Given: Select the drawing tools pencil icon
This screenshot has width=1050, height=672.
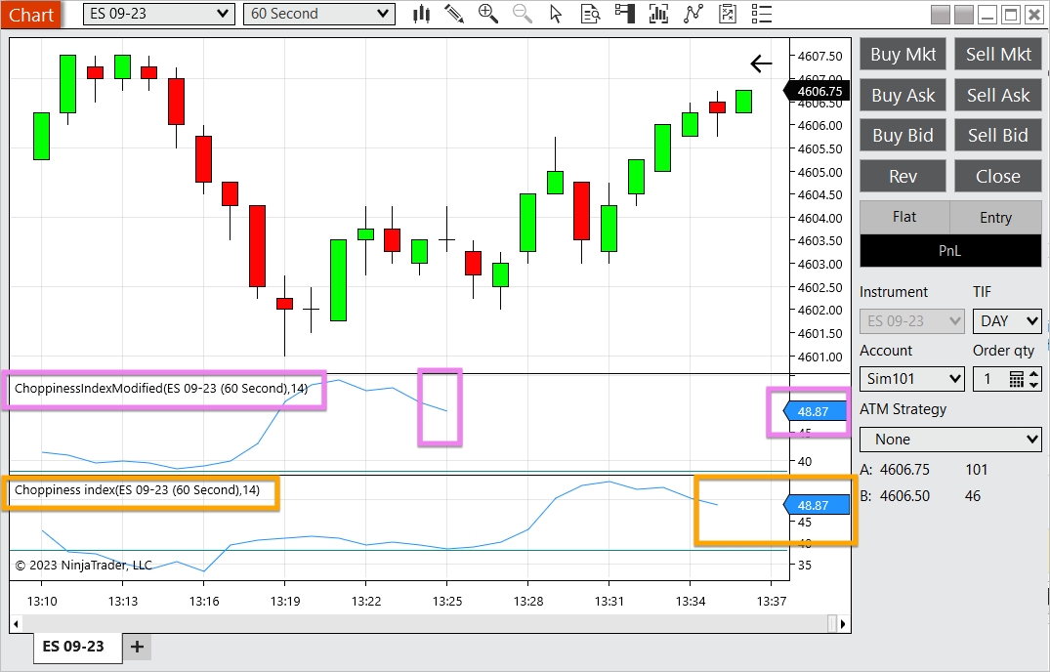Looking at the screenshot, I should (455, 14).
